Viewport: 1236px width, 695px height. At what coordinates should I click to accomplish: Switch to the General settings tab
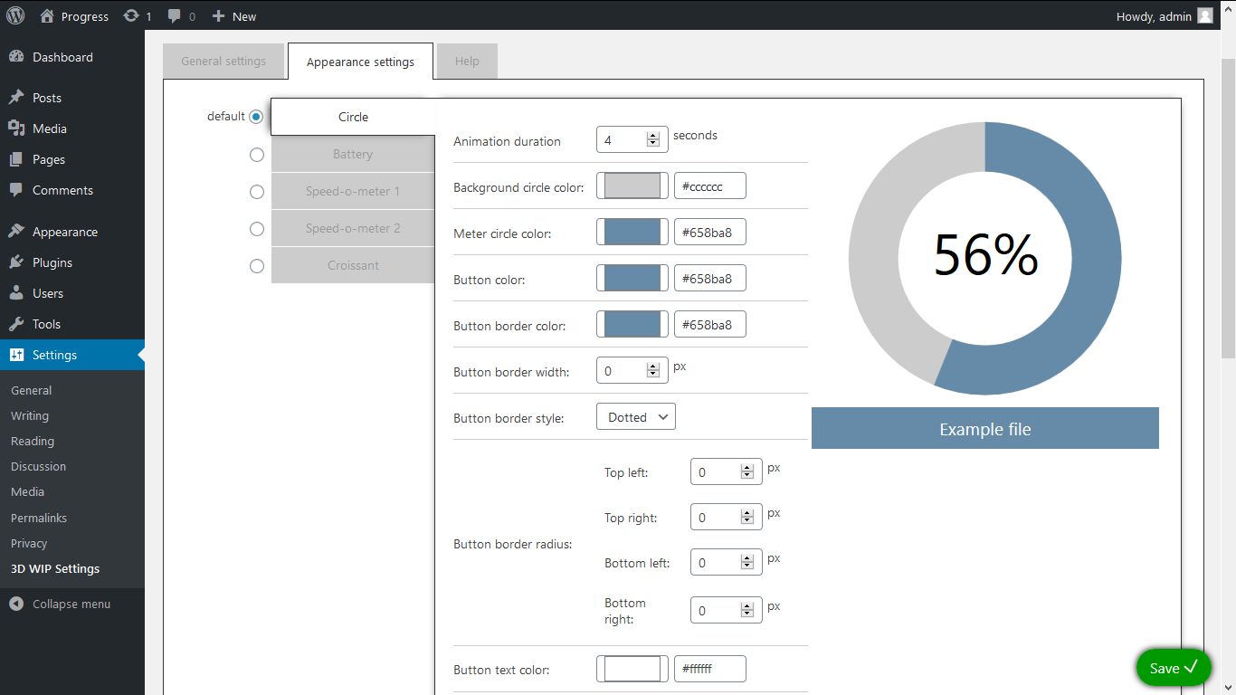click(x=223, y=62)
